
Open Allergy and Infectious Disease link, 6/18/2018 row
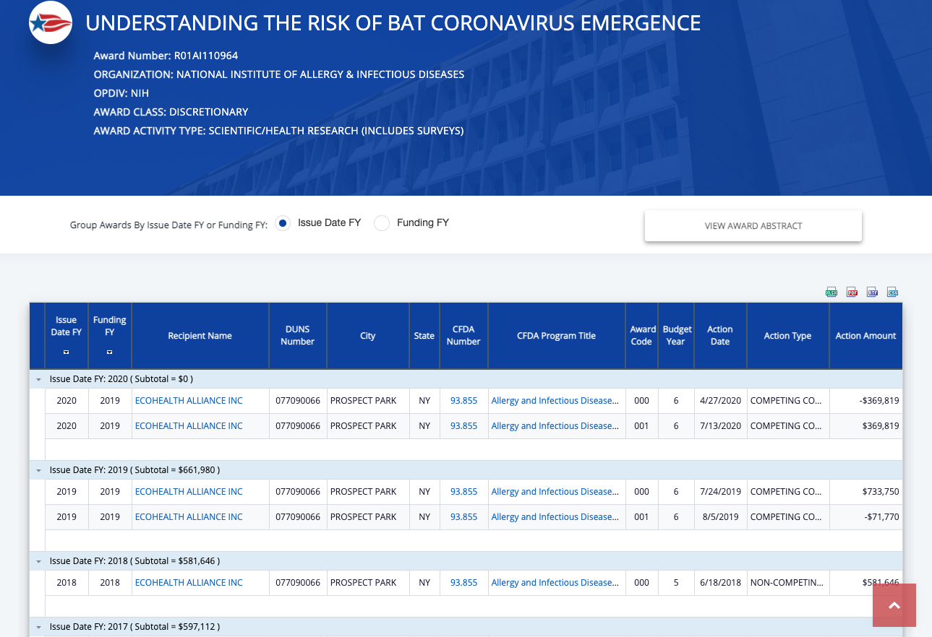tap(555, 583)
